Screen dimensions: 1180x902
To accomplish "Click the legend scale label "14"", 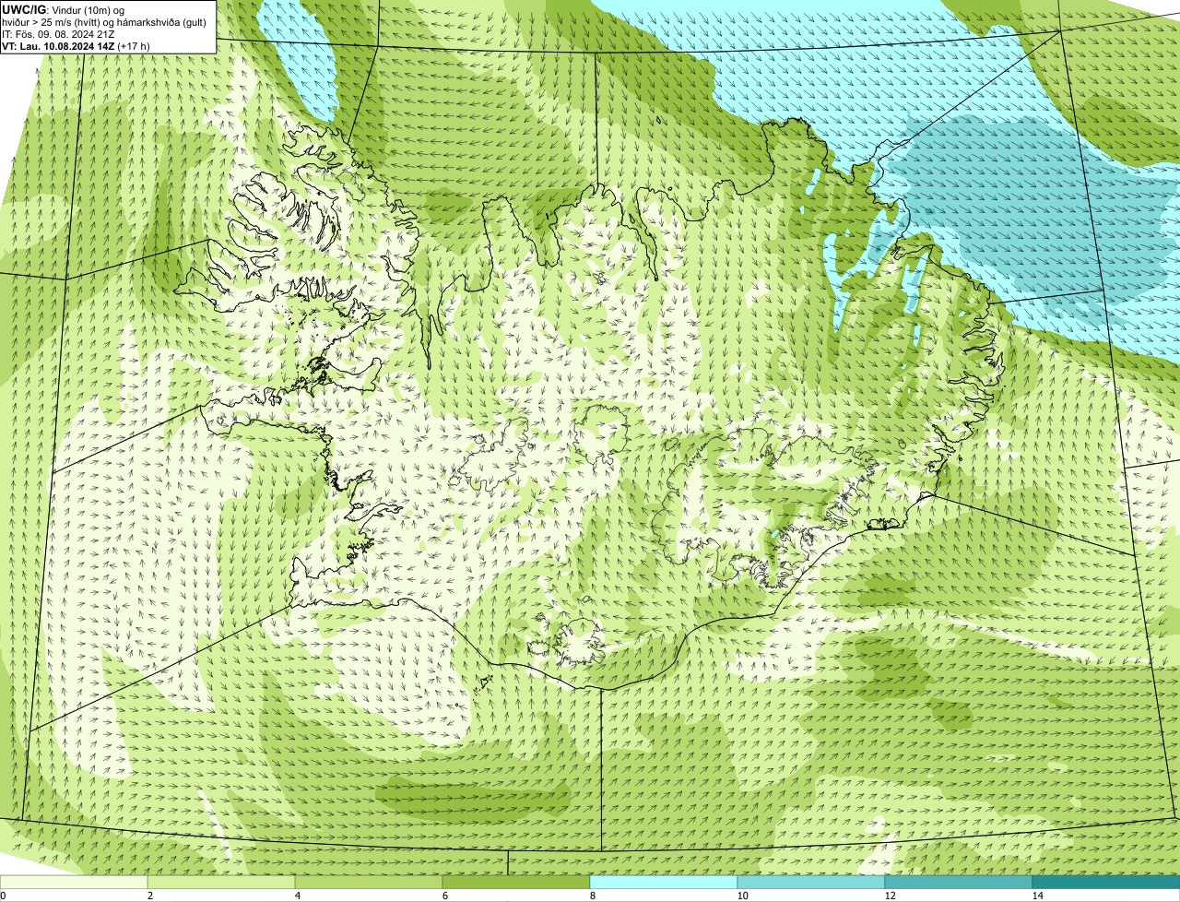I will tap(1037, 896).
